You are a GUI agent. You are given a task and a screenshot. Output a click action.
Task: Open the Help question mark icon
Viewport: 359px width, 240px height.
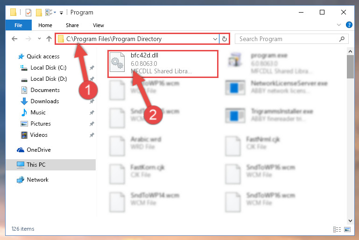click(x=349, y=25)
